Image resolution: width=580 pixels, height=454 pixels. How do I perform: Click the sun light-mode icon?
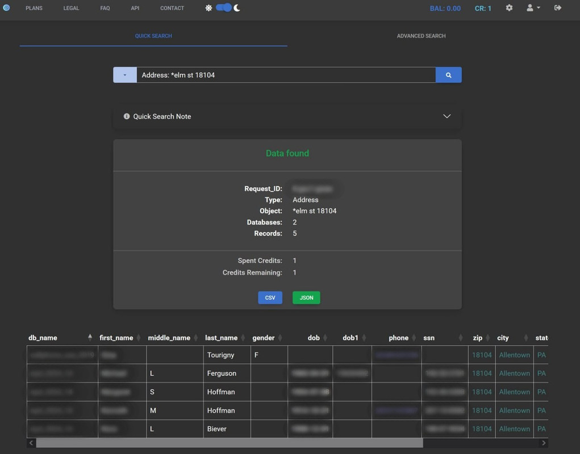(208, 8)
